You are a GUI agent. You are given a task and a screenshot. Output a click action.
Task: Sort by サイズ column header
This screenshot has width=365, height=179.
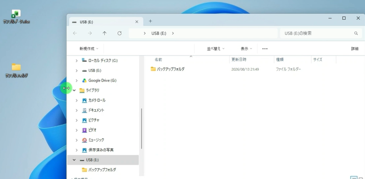click(x=317, y=60)
